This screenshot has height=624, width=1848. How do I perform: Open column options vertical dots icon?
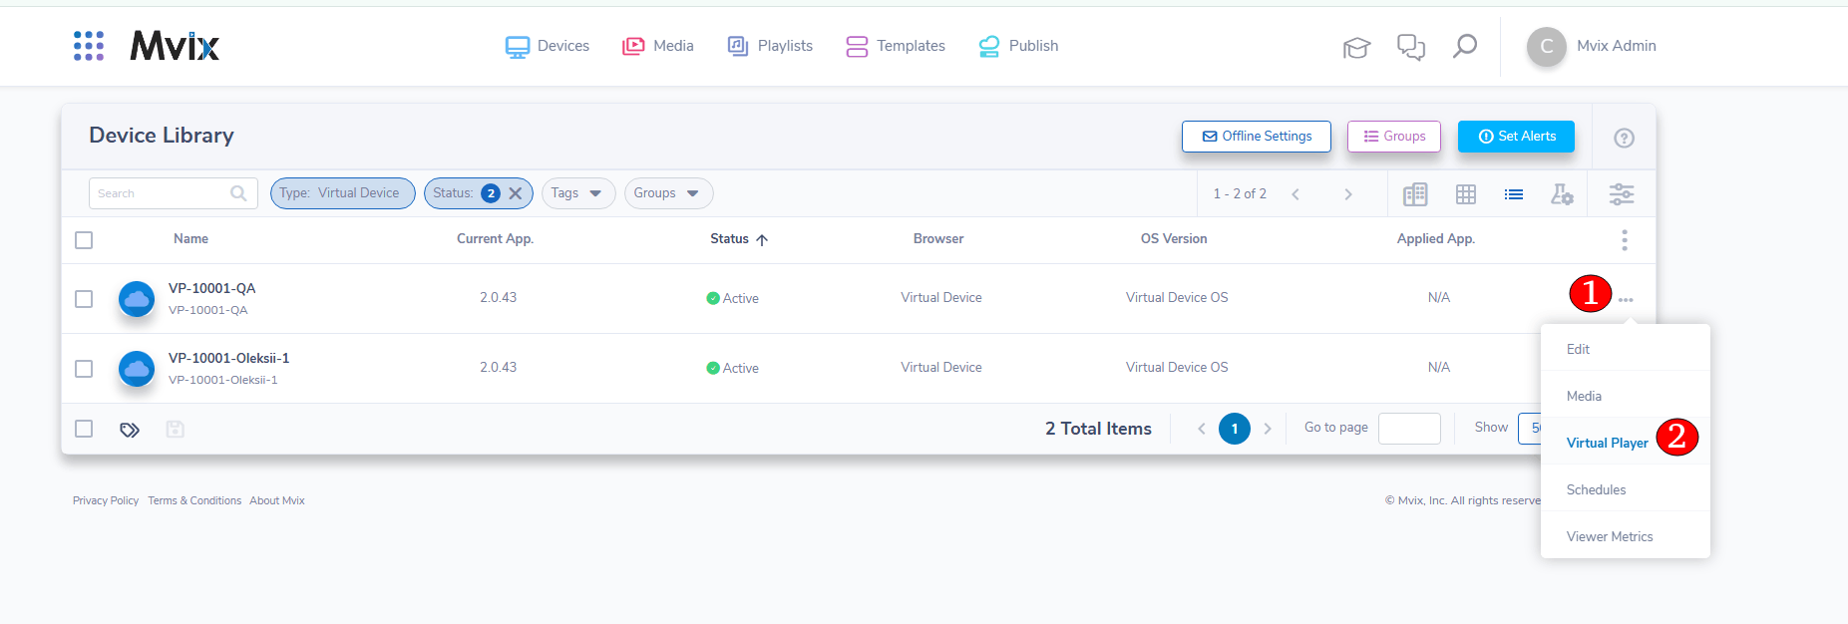tap(1625, 240)
